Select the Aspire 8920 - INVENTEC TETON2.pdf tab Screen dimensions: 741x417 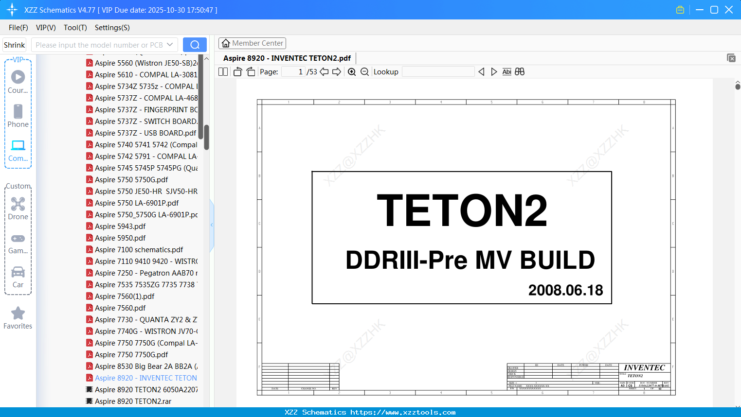click(287, 58)
